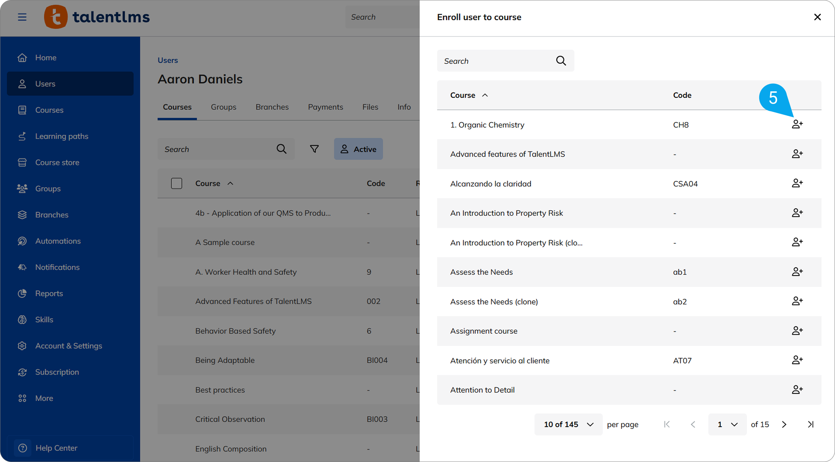Open Notifications in the sidebar
This screenshot has height=462, width=835.
70,267
